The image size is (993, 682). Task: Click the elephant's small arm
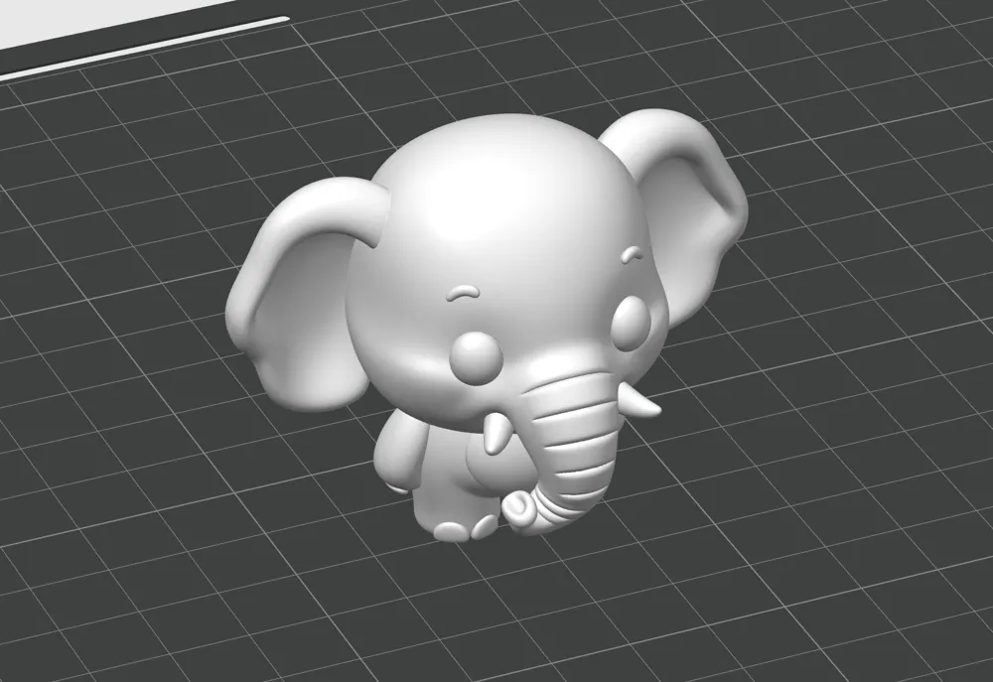pos(394,451)
